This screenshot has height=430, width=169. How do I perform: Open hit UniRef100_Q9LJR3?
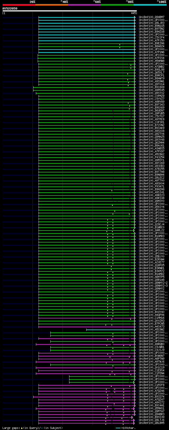(x=152, y=23)
